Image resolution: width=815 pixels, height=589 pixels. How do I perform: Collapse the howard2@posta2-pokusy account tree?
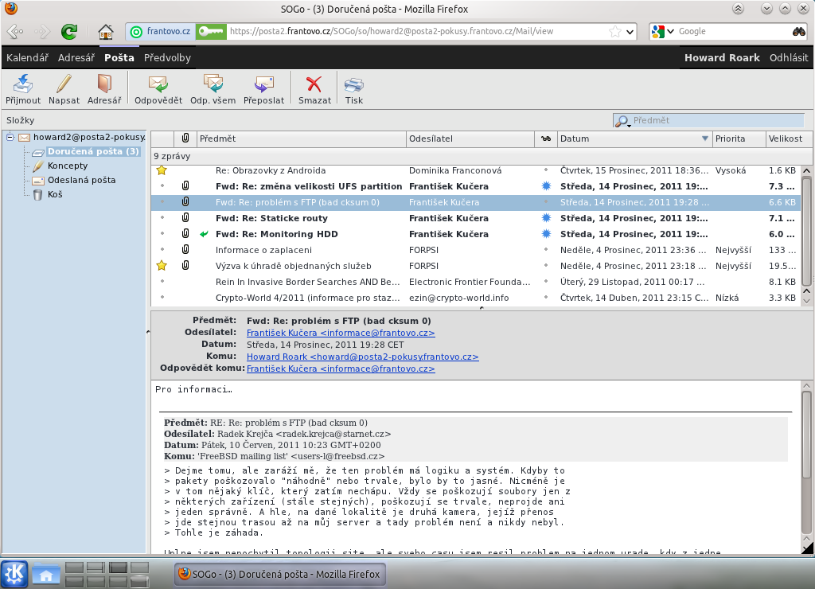[10, 138]
